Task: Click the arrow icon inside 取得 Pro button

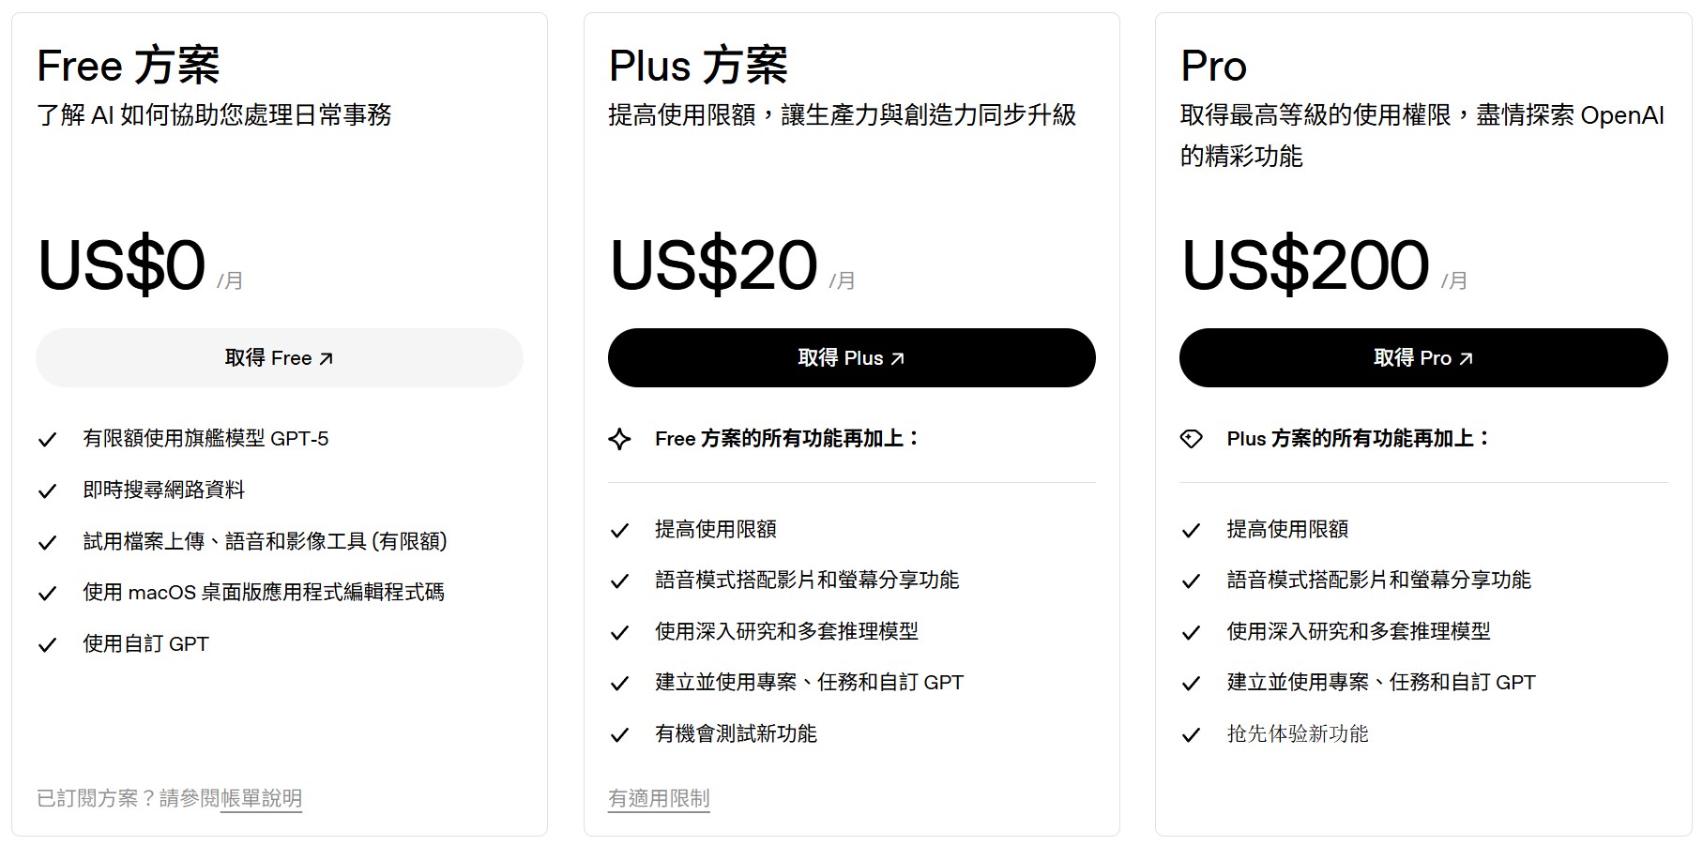Action: tap(1467, 357)
